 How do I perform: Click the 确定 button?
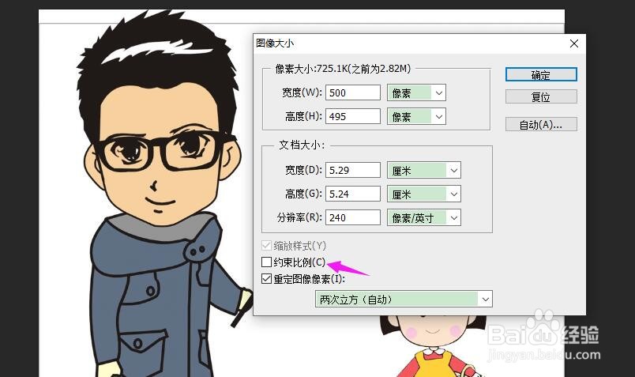click(541, 74)
